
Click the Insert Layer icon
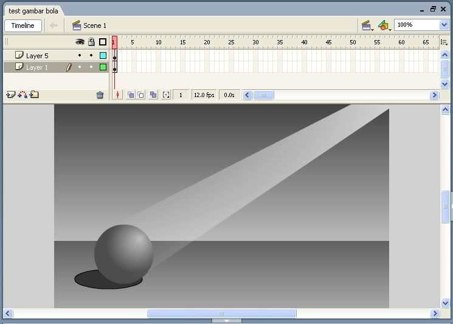pyautogui.click(x=11, y=95)
